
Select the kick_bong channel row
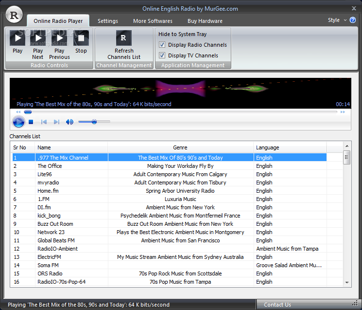[169, 216]
